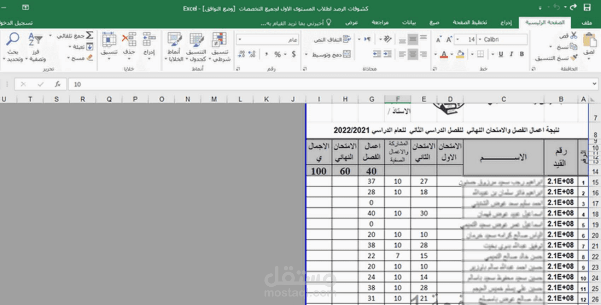This screenshot has width=601, height=305.
Task: Click the text Orientation icon
Action: pyautogui.click(x=387, y=39)
